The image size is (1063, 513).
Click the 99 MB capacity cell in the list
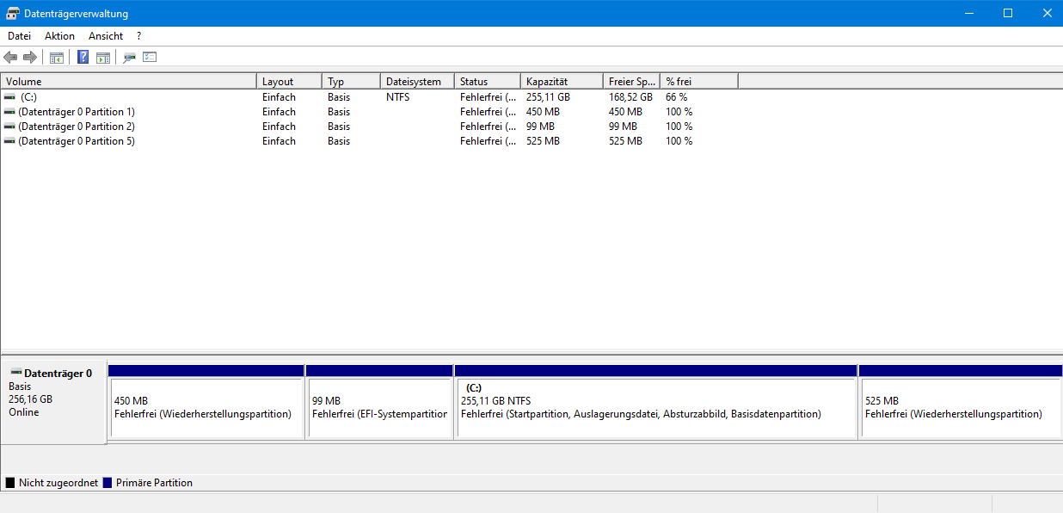pos(540,127)
